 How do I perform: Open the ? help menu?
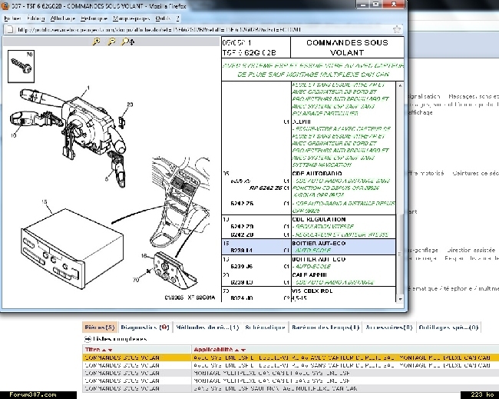click(178, 18)
